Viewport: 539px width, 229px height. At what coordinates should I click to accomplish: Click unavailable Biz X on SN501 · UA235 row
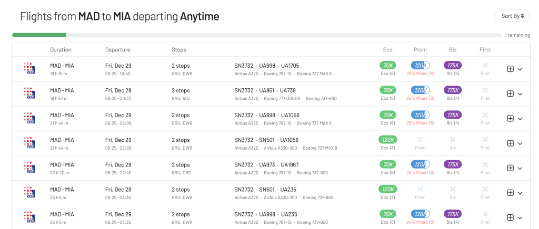click(453, 189)
